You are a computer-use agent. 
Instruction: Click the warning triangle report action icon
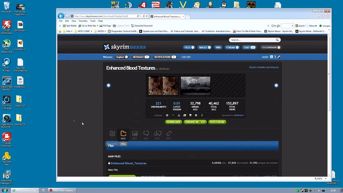pos(179,115)
